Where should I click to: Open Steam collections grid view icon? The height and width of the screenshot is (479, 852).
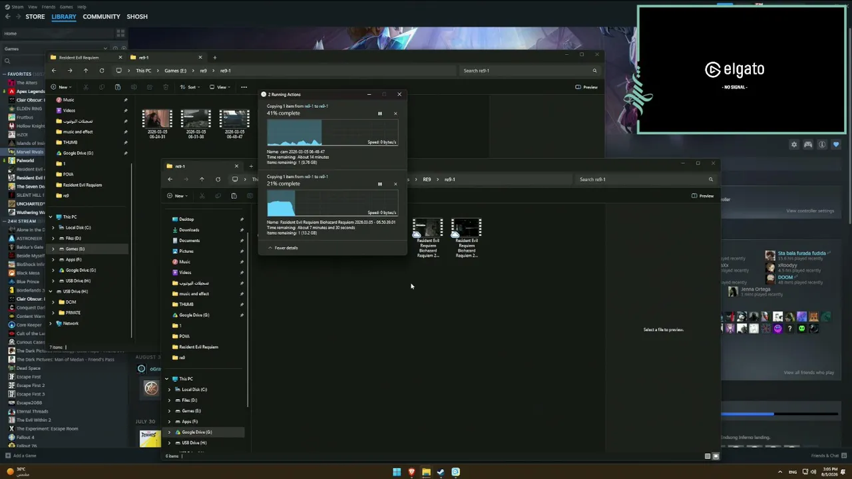(120, 33)
